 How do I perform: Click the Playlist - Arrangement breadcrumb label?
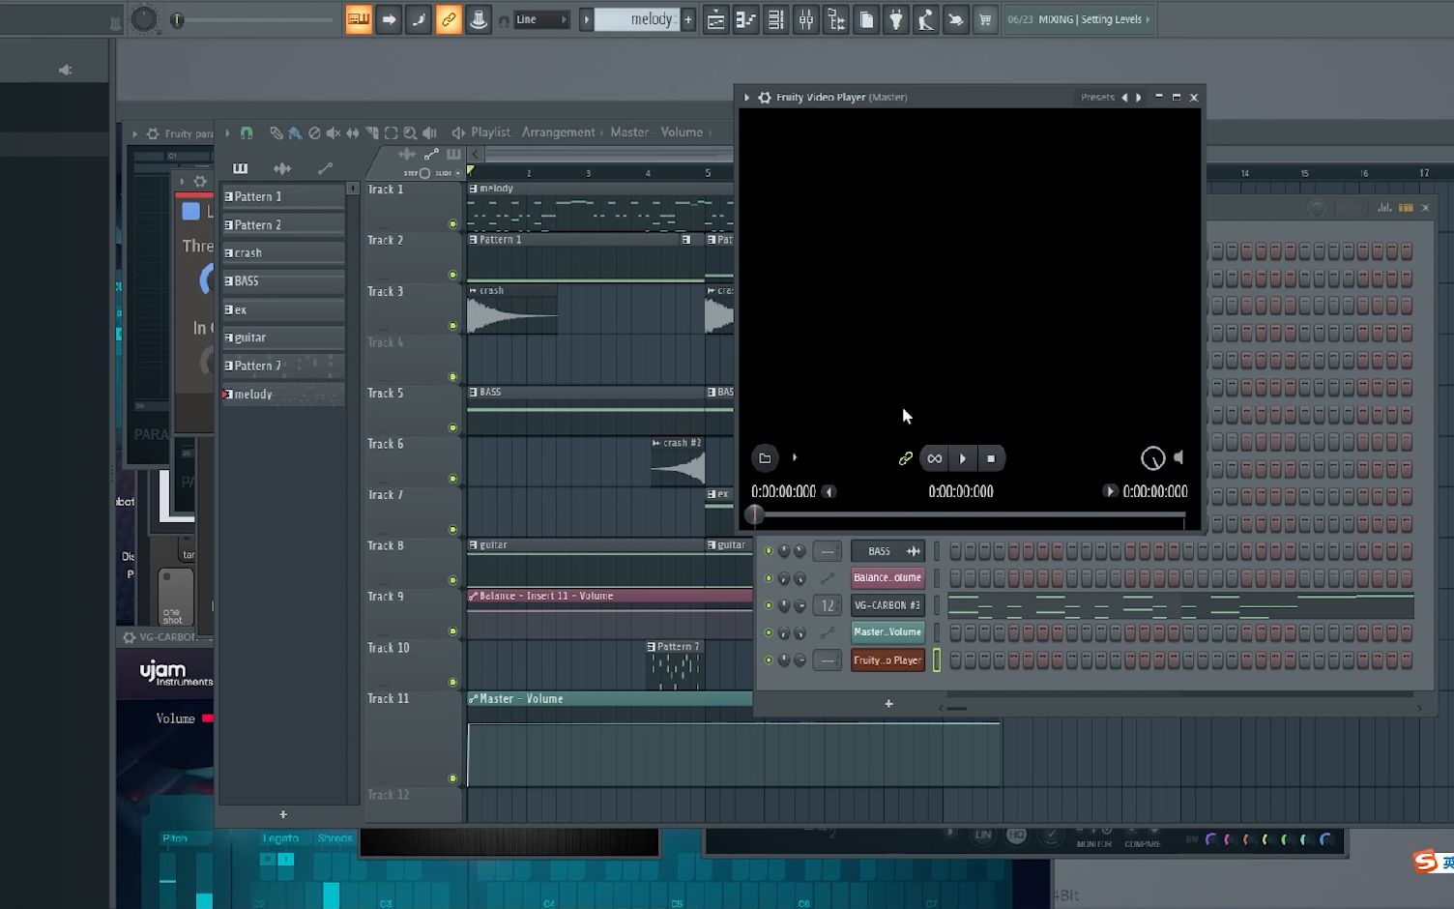pyautogui.click(x=532, y=132)
